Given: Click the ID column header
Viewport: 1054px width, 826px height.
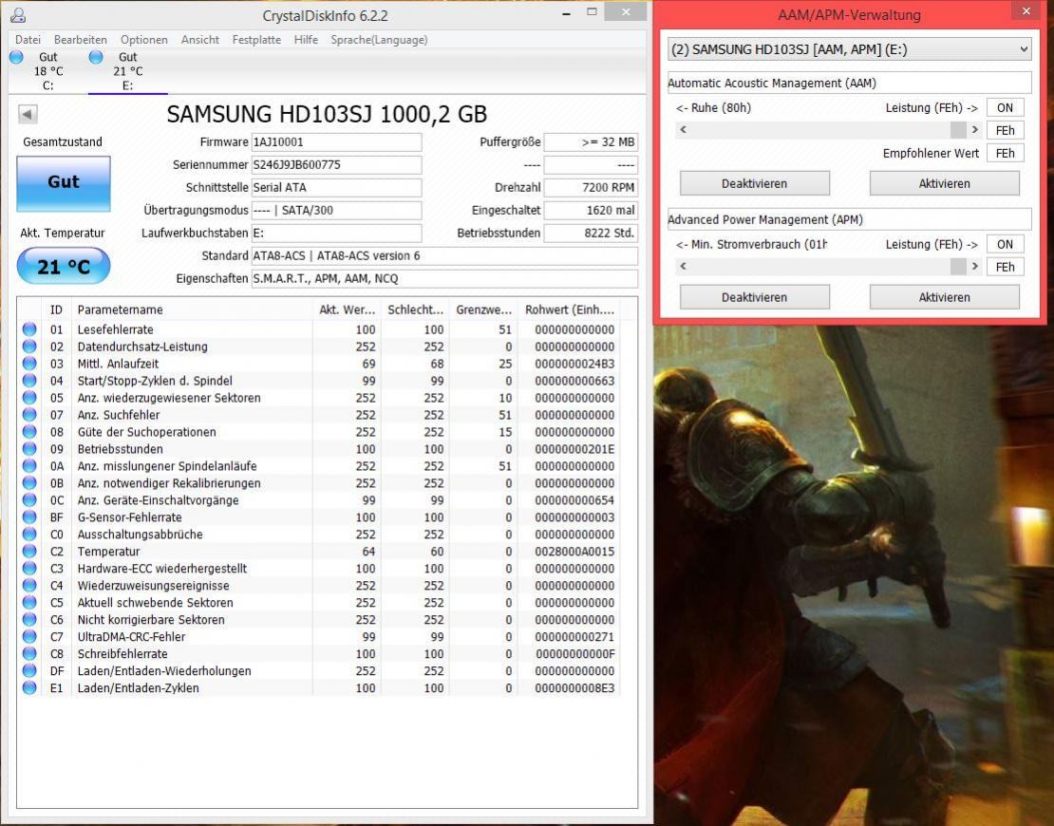Looking at the screenshot, I should coord(56,310).
